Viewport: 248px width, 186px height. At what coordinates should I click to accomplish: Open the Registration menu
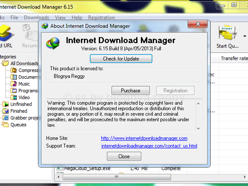pyautogui.click(x=102, y=17)
